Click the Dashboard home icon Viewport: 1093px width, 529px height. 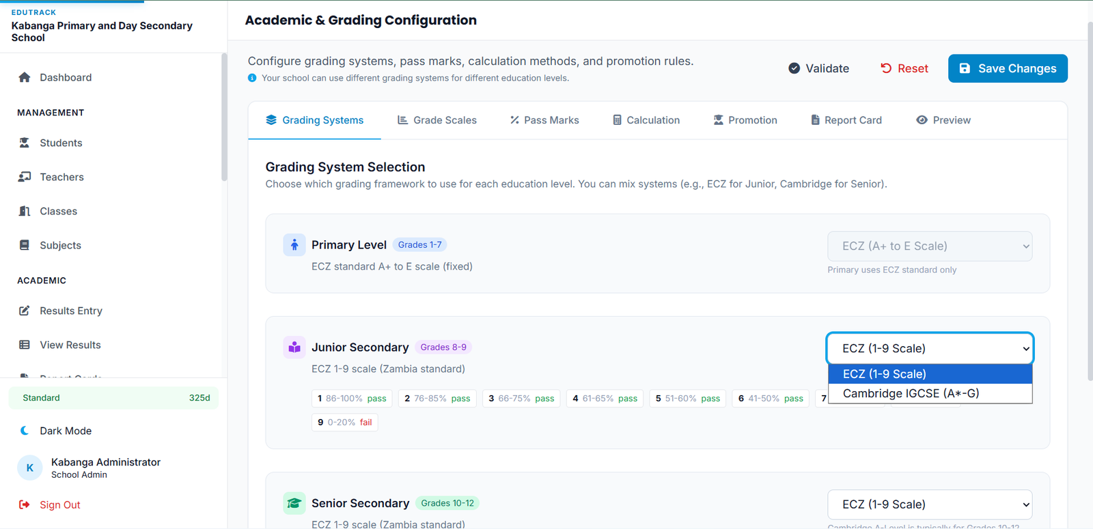(25, 77)
